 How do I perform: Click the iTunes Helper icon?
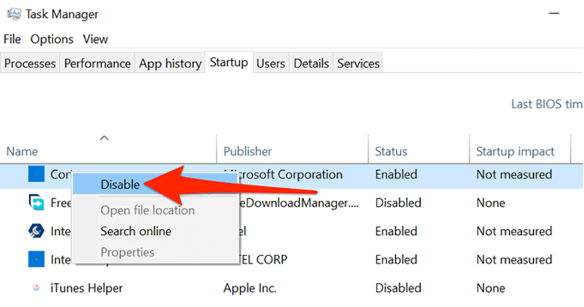36,288
